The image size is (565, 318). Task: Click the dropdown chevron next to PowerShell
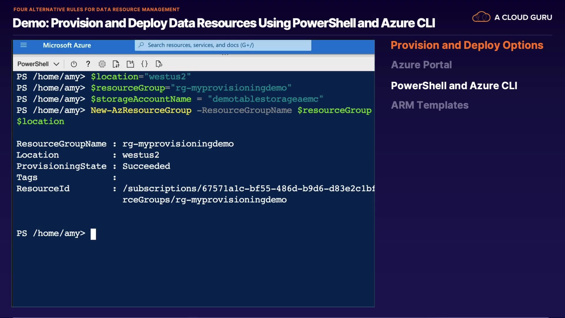56,64
